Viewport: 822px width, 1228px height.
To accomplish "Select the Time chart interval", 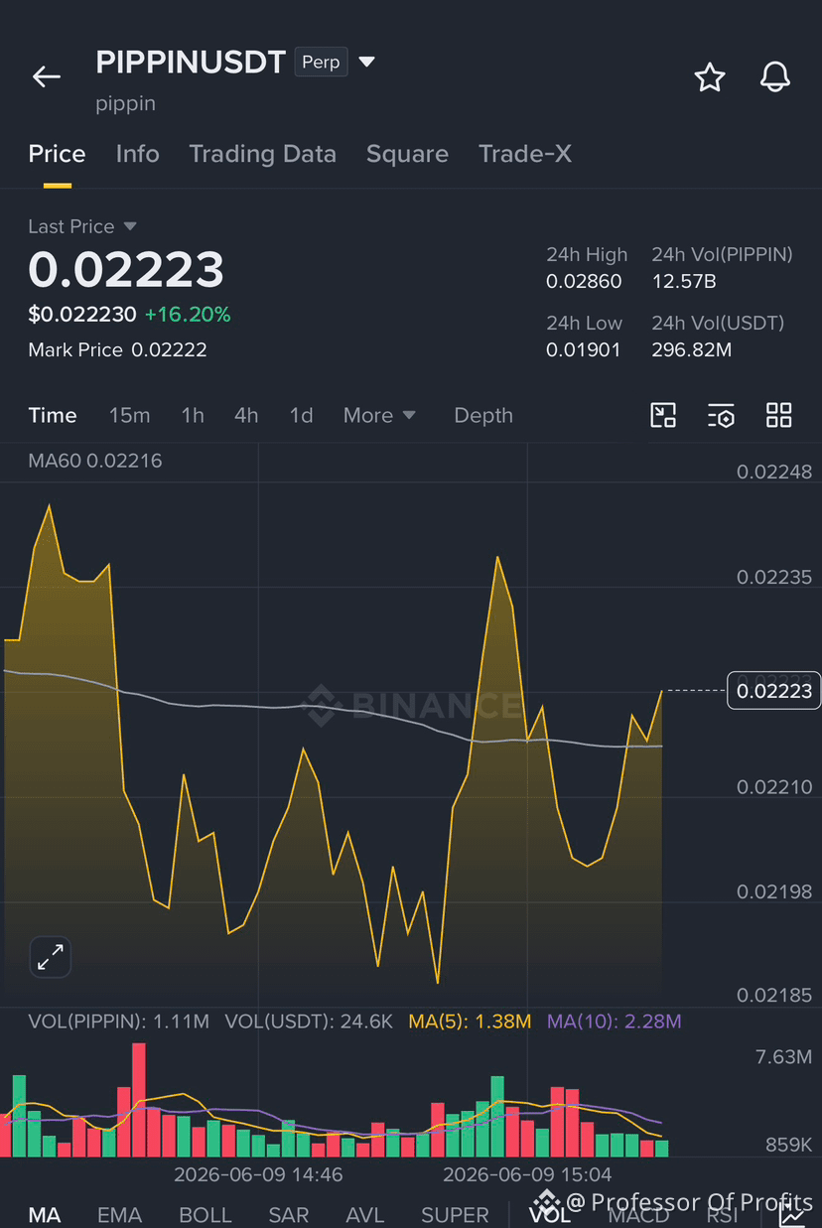I will point(53,415).
